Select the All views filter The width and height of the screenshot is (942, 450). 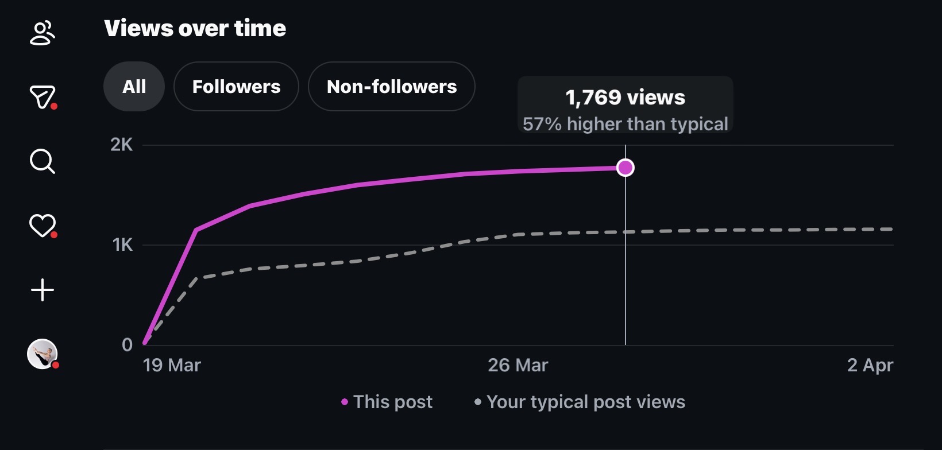click(x=134, y=87)
